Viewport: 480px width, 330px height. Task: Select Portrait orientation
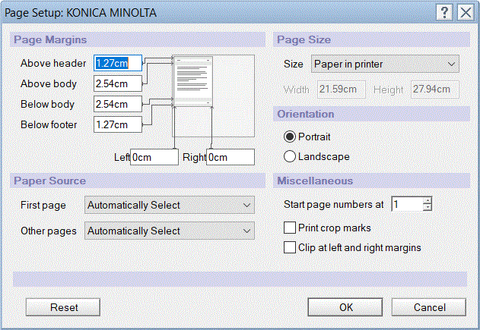coord(289,137)
